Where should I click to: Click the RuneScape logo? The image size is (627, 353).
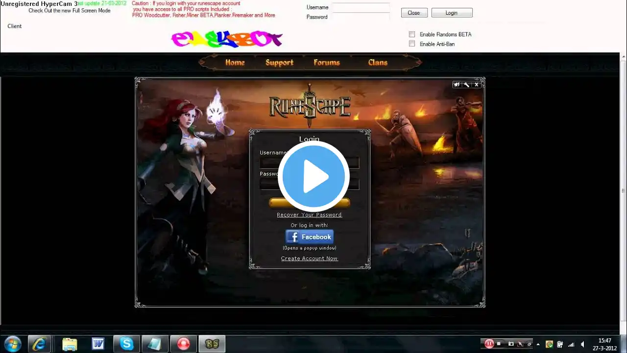click(x=310, y=106)
